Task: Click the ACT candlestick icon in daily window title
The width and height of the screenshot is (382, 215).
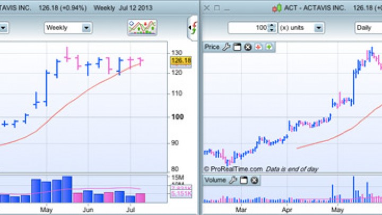Action: 277,8
